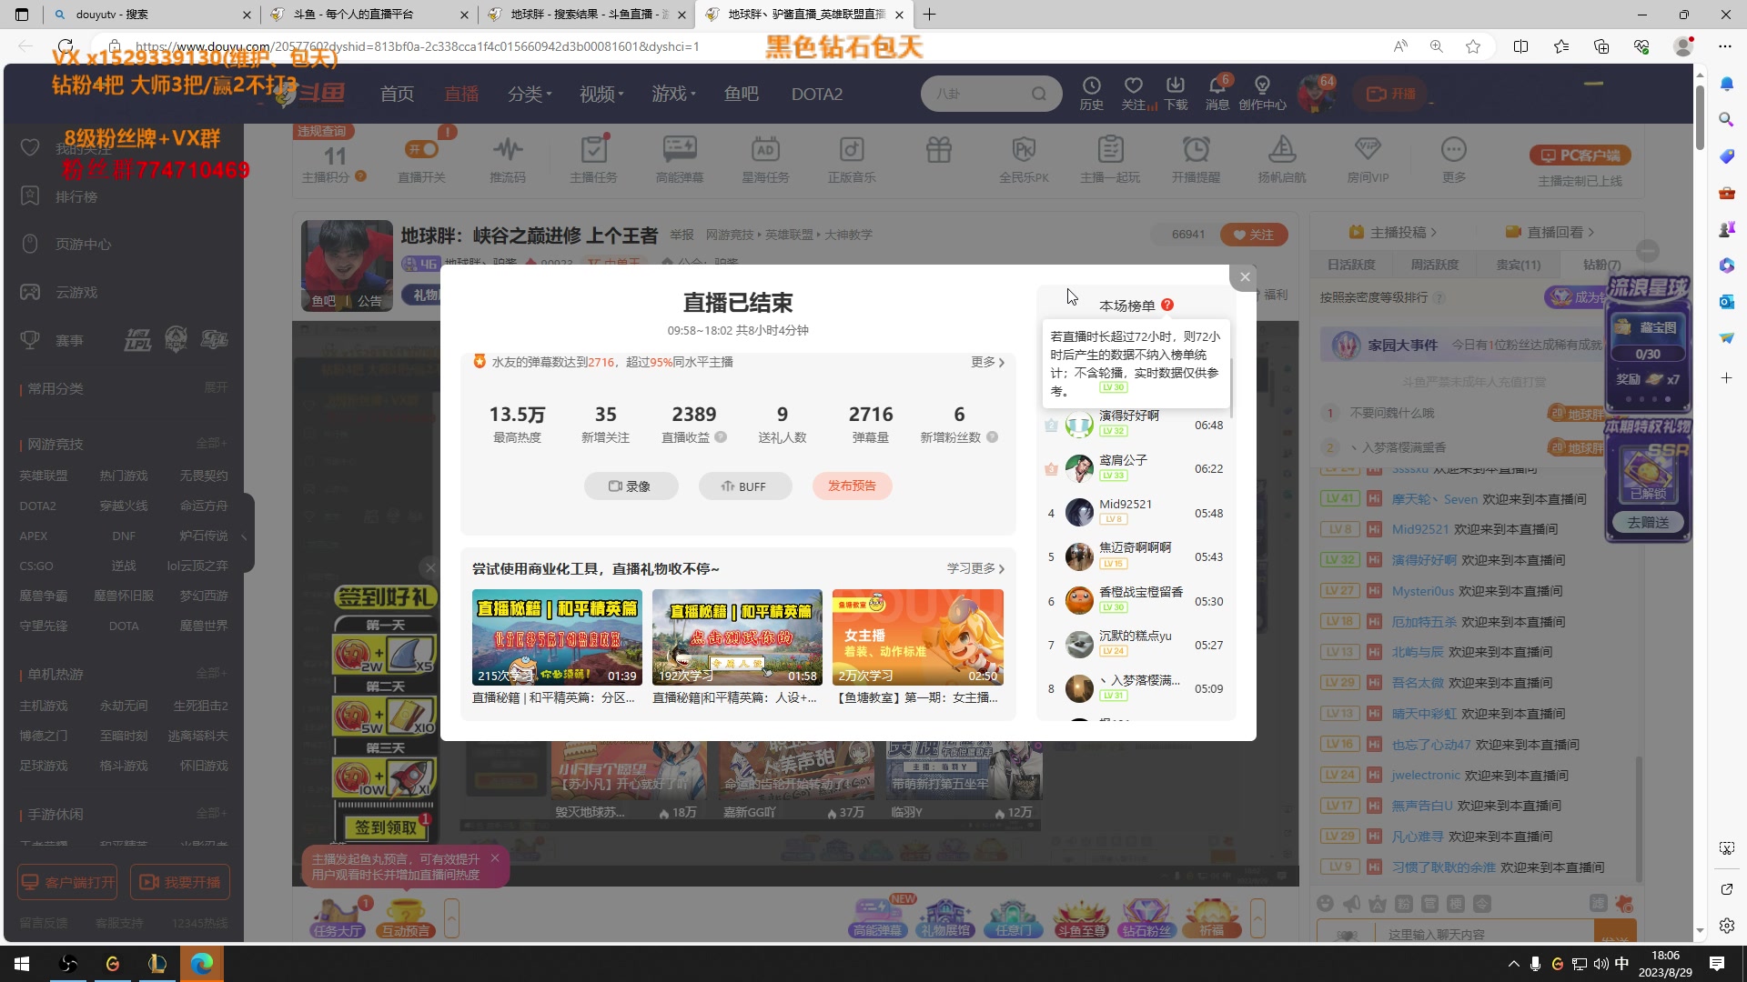Click the chat input 这里输入聊天内容
The image size is (1747, 982).
[1456, 933]
